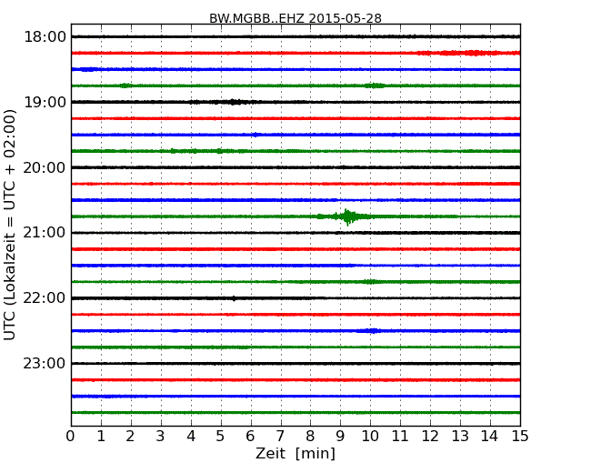591x473 pixels.
Task: Click the 1 minute tick label
Action: (101, 436)
